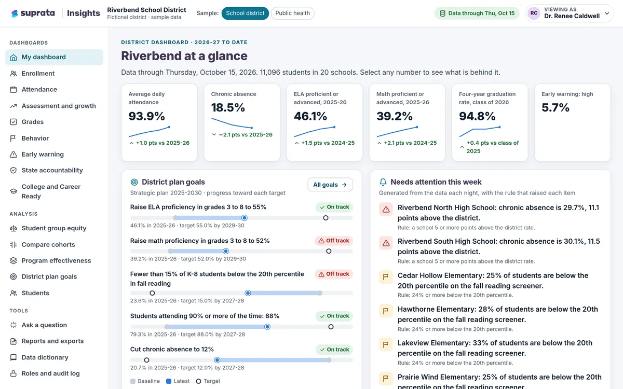Click the Enrollment people icon
Screen dimensions: 623x389
tap(13, 74)
